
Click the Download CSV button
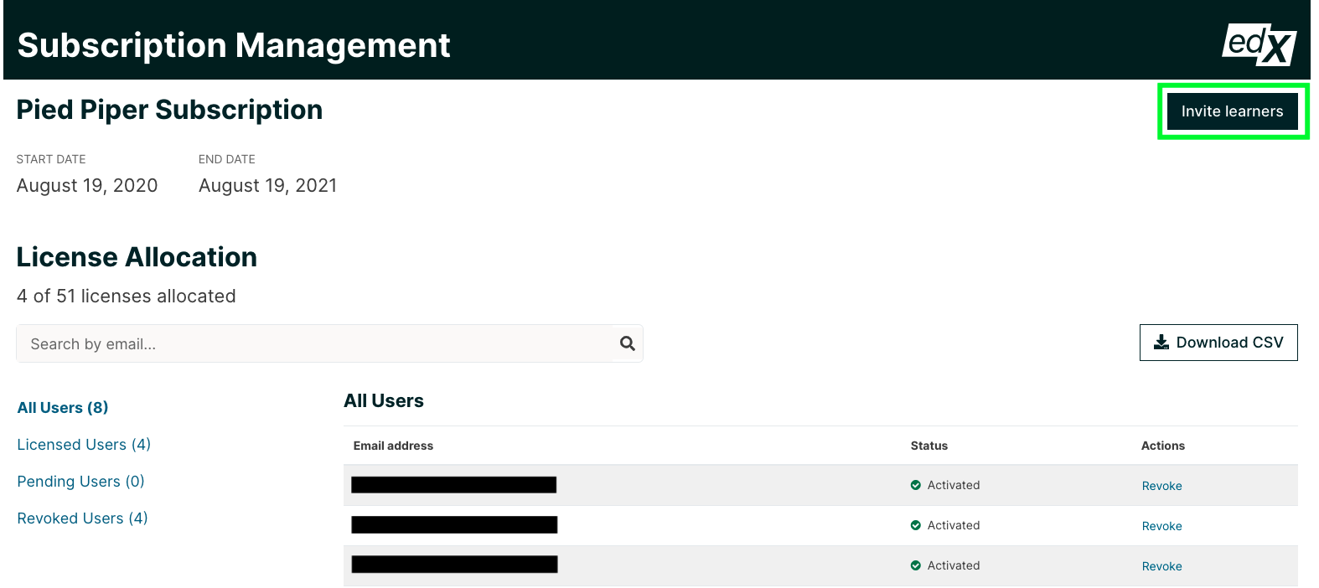coord(1218,343)
